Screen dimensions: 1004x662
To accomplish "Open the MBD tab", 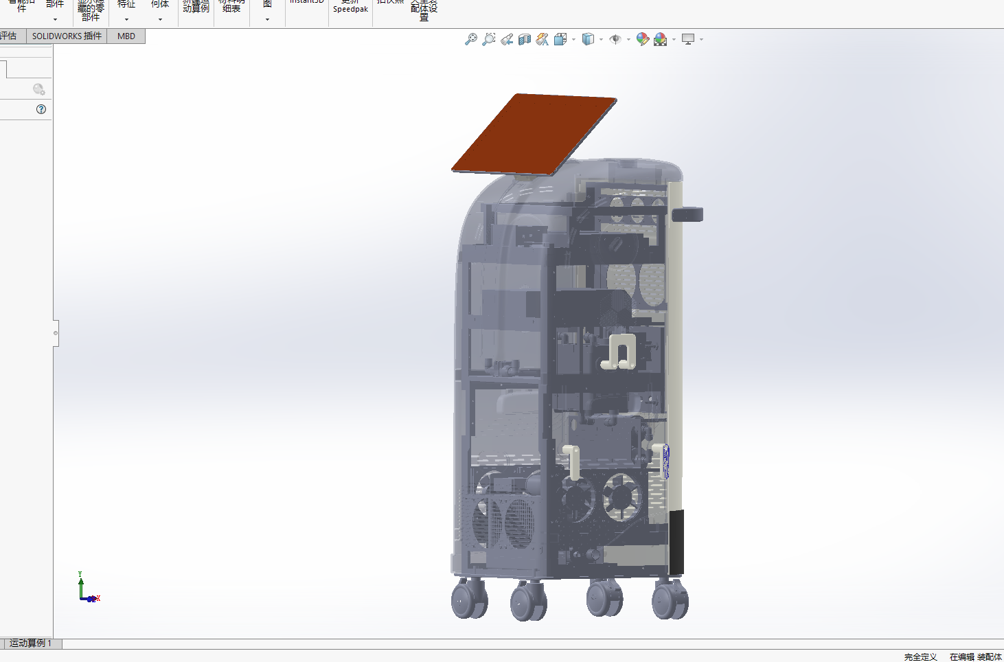I will pyautogui.click(x=126, y=36).
